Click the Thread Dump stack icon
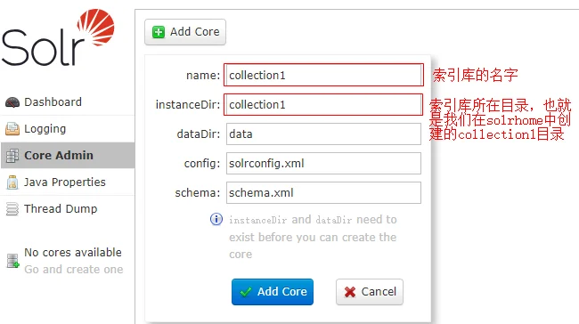 (x=12, y=209)
